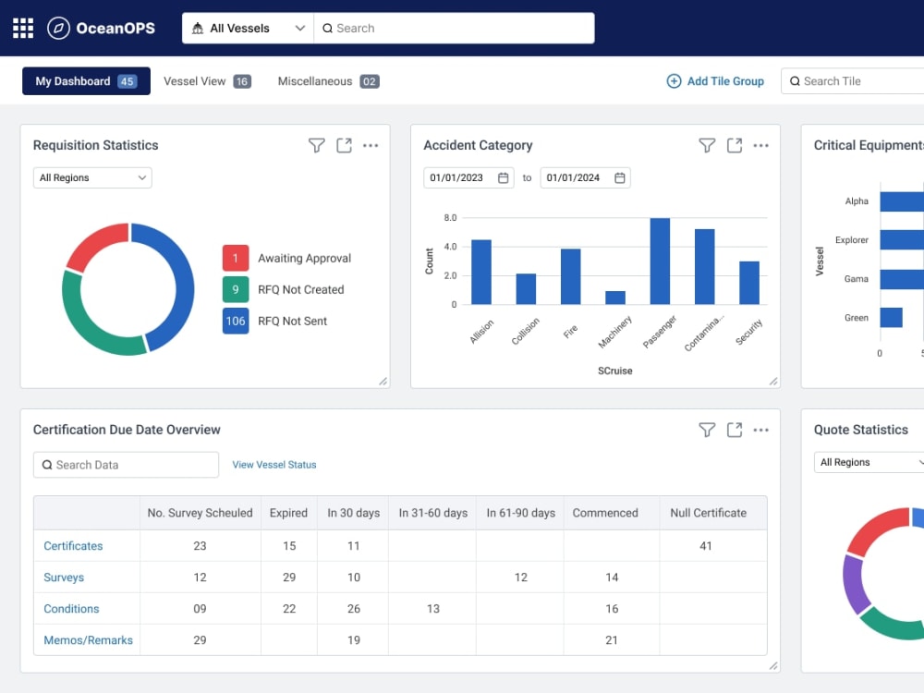Open the app grid launcher icon

(23, 29)
